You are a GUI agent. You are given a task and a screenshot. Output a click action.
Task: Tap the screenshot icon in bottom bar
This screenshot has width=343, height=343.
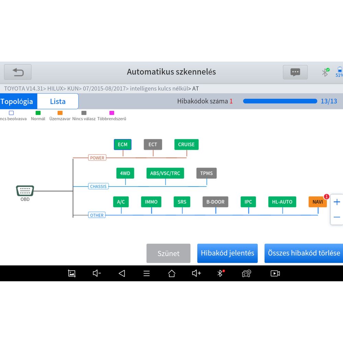[x=72, y=273]
